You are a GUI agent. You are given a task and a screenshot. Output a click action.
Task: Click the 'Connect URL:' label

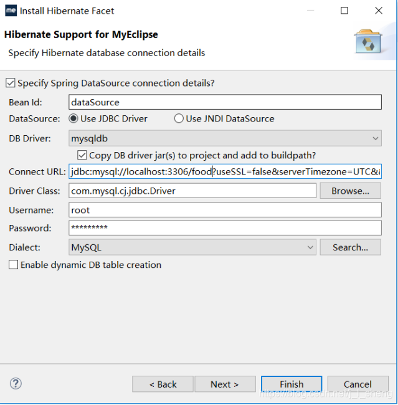tap(37, 172)
